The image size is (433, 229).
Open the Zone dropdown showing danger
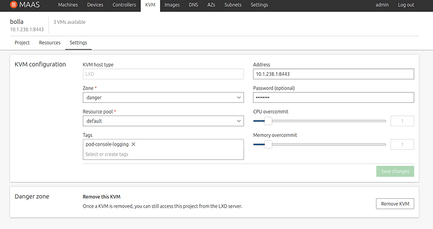[x=163, y=97]
